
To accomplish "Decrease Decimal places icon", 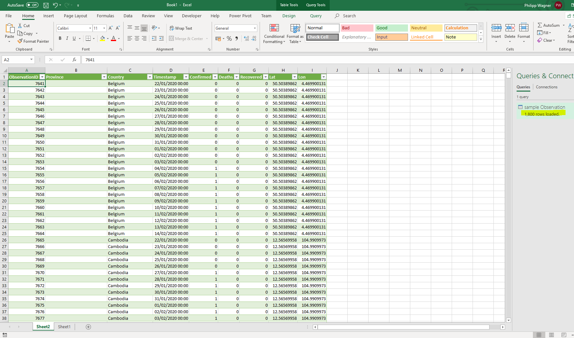I will point(254,38).
